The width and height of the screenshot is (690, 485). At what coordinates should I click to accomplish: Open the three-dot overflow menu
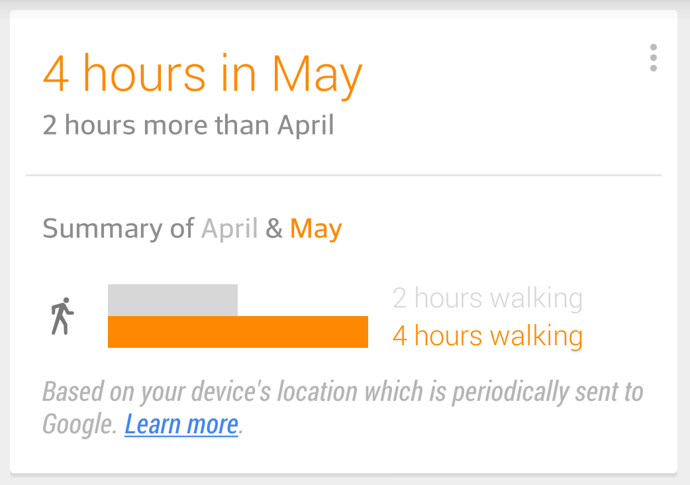coord(654,58)
